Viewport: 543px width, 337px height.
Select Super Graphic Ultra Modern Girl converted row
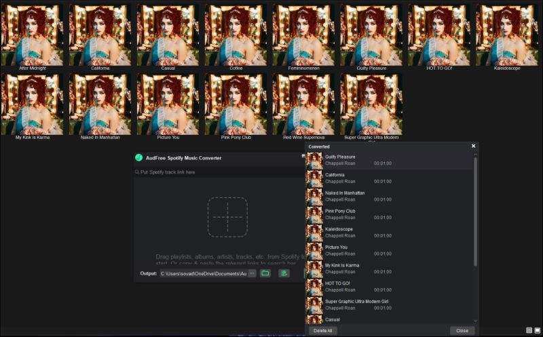(389, 304)
